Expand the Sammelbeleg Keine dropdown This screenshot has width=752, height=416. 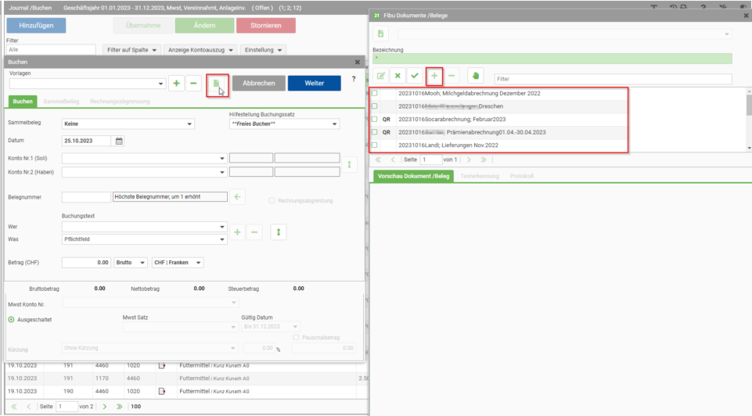coord(128,124)
